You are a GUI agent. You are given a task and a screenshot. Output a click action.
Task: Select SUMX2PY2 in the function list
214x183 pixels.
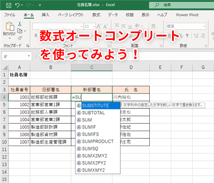98,163
